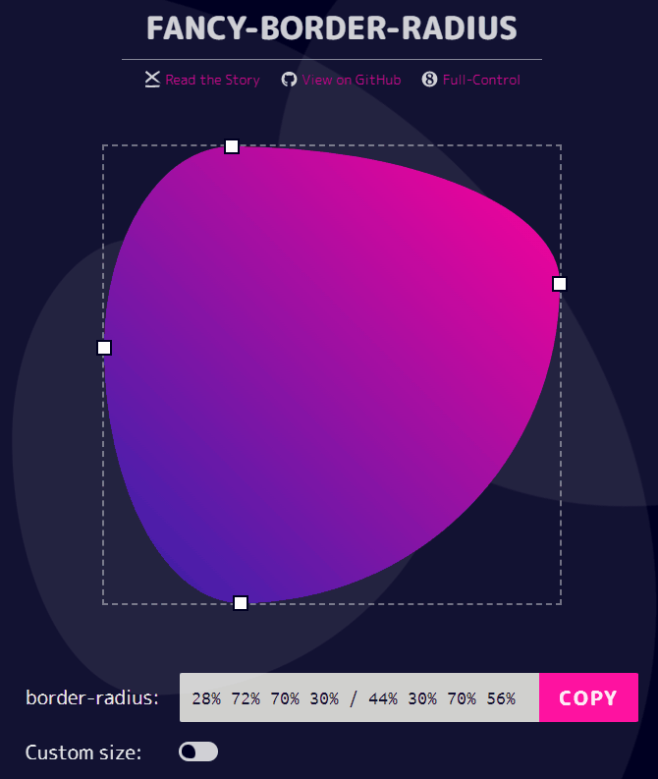Click the border-radius value text field
Image resolution: width=658 pixels, height=779 pixels.
(359, 697)
